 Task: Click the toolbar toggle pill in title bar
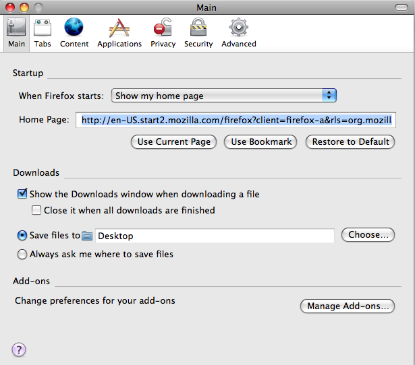tap(402, 7)
